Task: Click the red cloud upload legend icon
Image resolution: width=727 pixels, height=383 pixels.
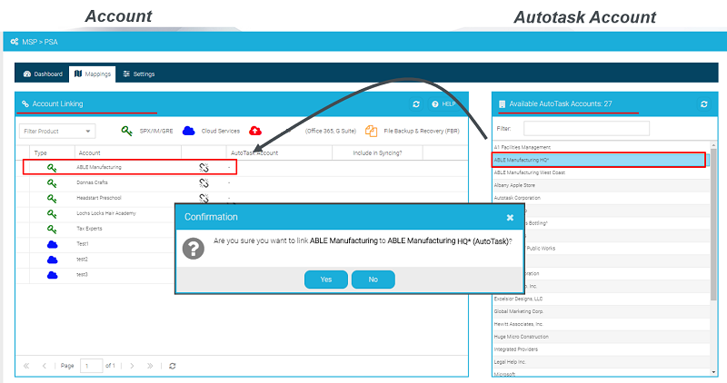Action: (x=255, y=131)
